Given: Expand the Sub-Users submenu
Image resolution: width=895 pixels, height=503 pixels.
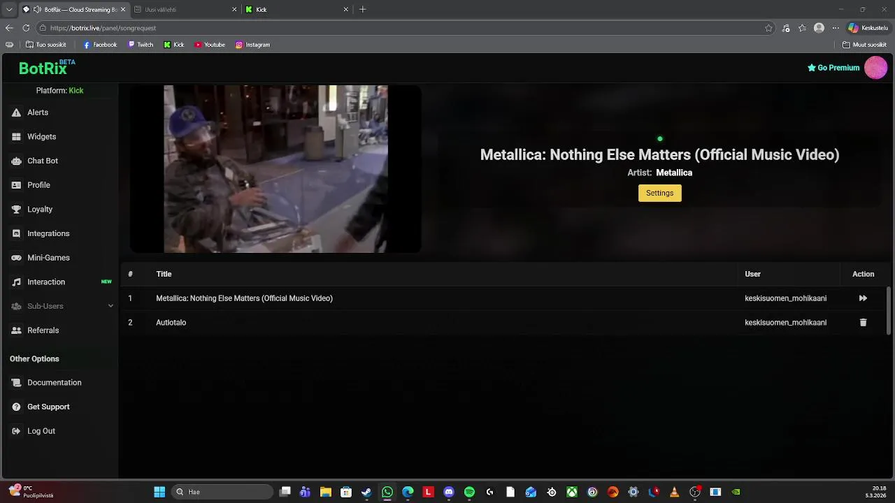Looking at the screenshot, I should point(59,306).
